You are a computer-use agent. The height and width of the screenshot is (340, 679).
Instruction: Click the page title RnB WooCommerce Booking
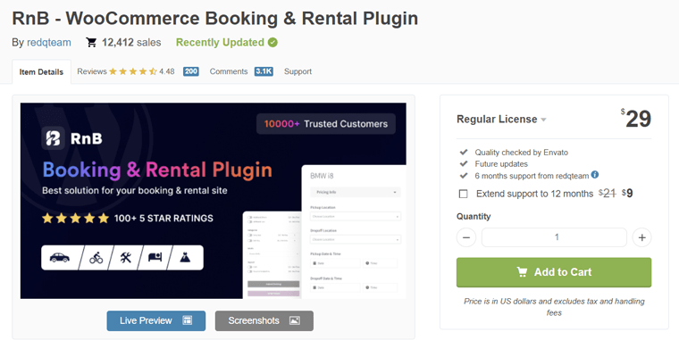coord(215,18)
